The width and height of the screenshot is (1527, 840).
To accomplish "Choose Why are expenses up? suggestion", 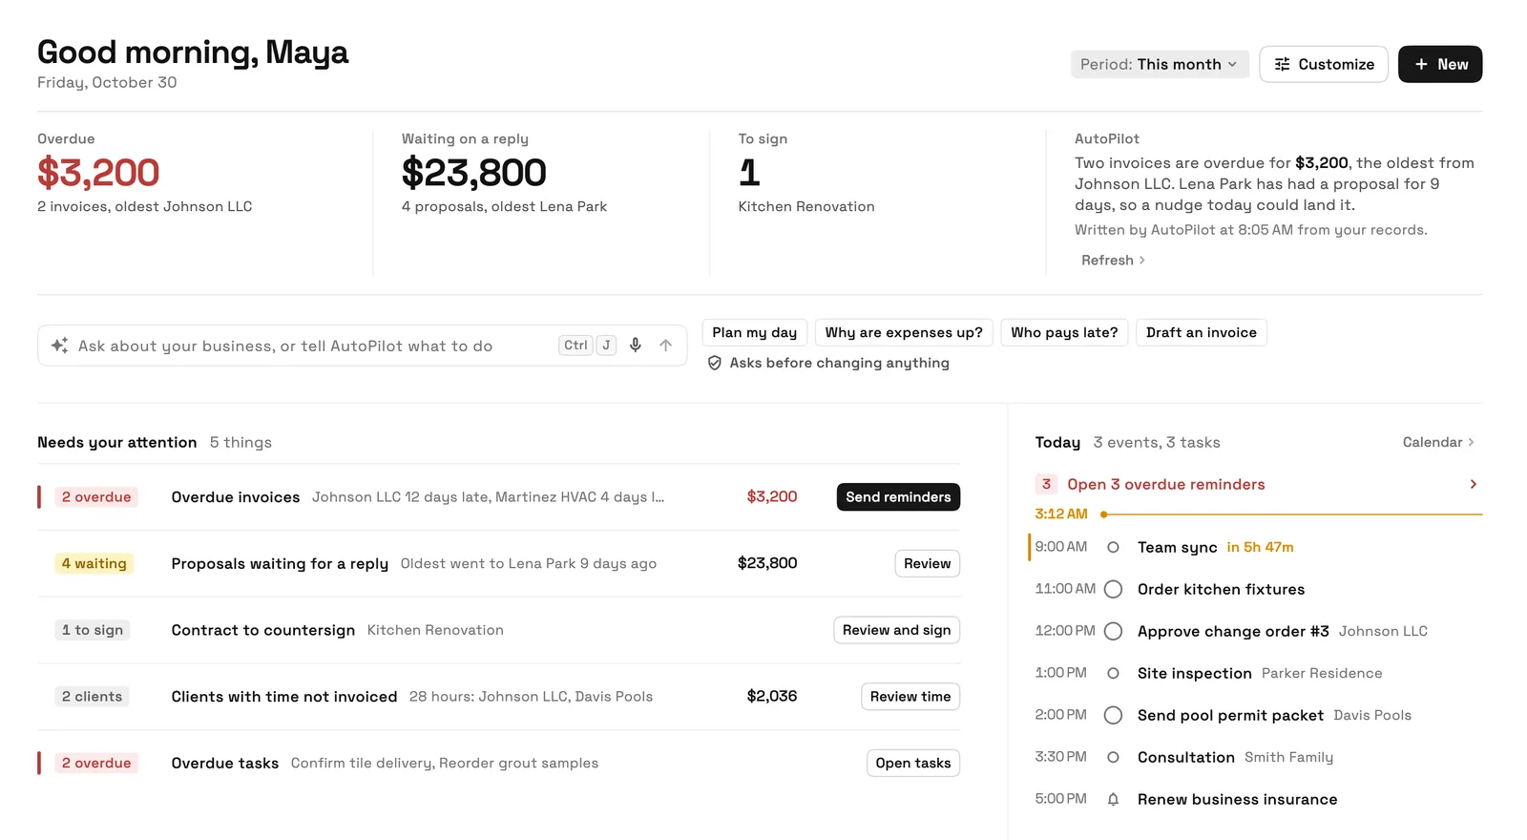I will (x=904, y=333).
